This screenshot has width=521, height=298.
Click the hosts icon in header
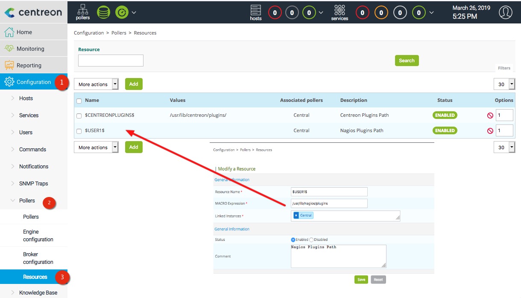tap(256, 12)
